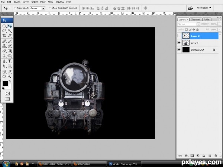Open the Move tool preset picker arrow
The image size is (223, 167).
click(x=10, y=8)
